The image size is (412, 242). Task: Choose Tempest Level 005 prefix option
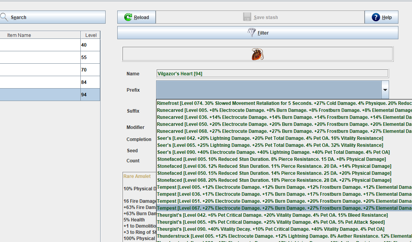283,187
